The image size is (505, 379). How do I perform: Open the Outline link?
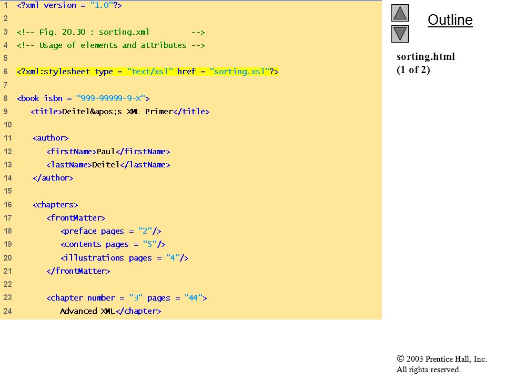click(x=450, y=20)
